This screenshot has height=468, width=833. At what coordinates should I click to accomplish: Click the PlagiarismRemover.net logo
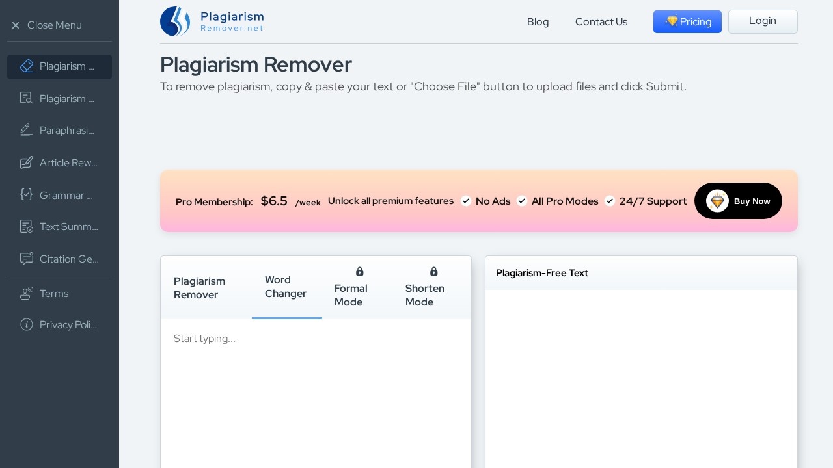(x=212, y=21)
